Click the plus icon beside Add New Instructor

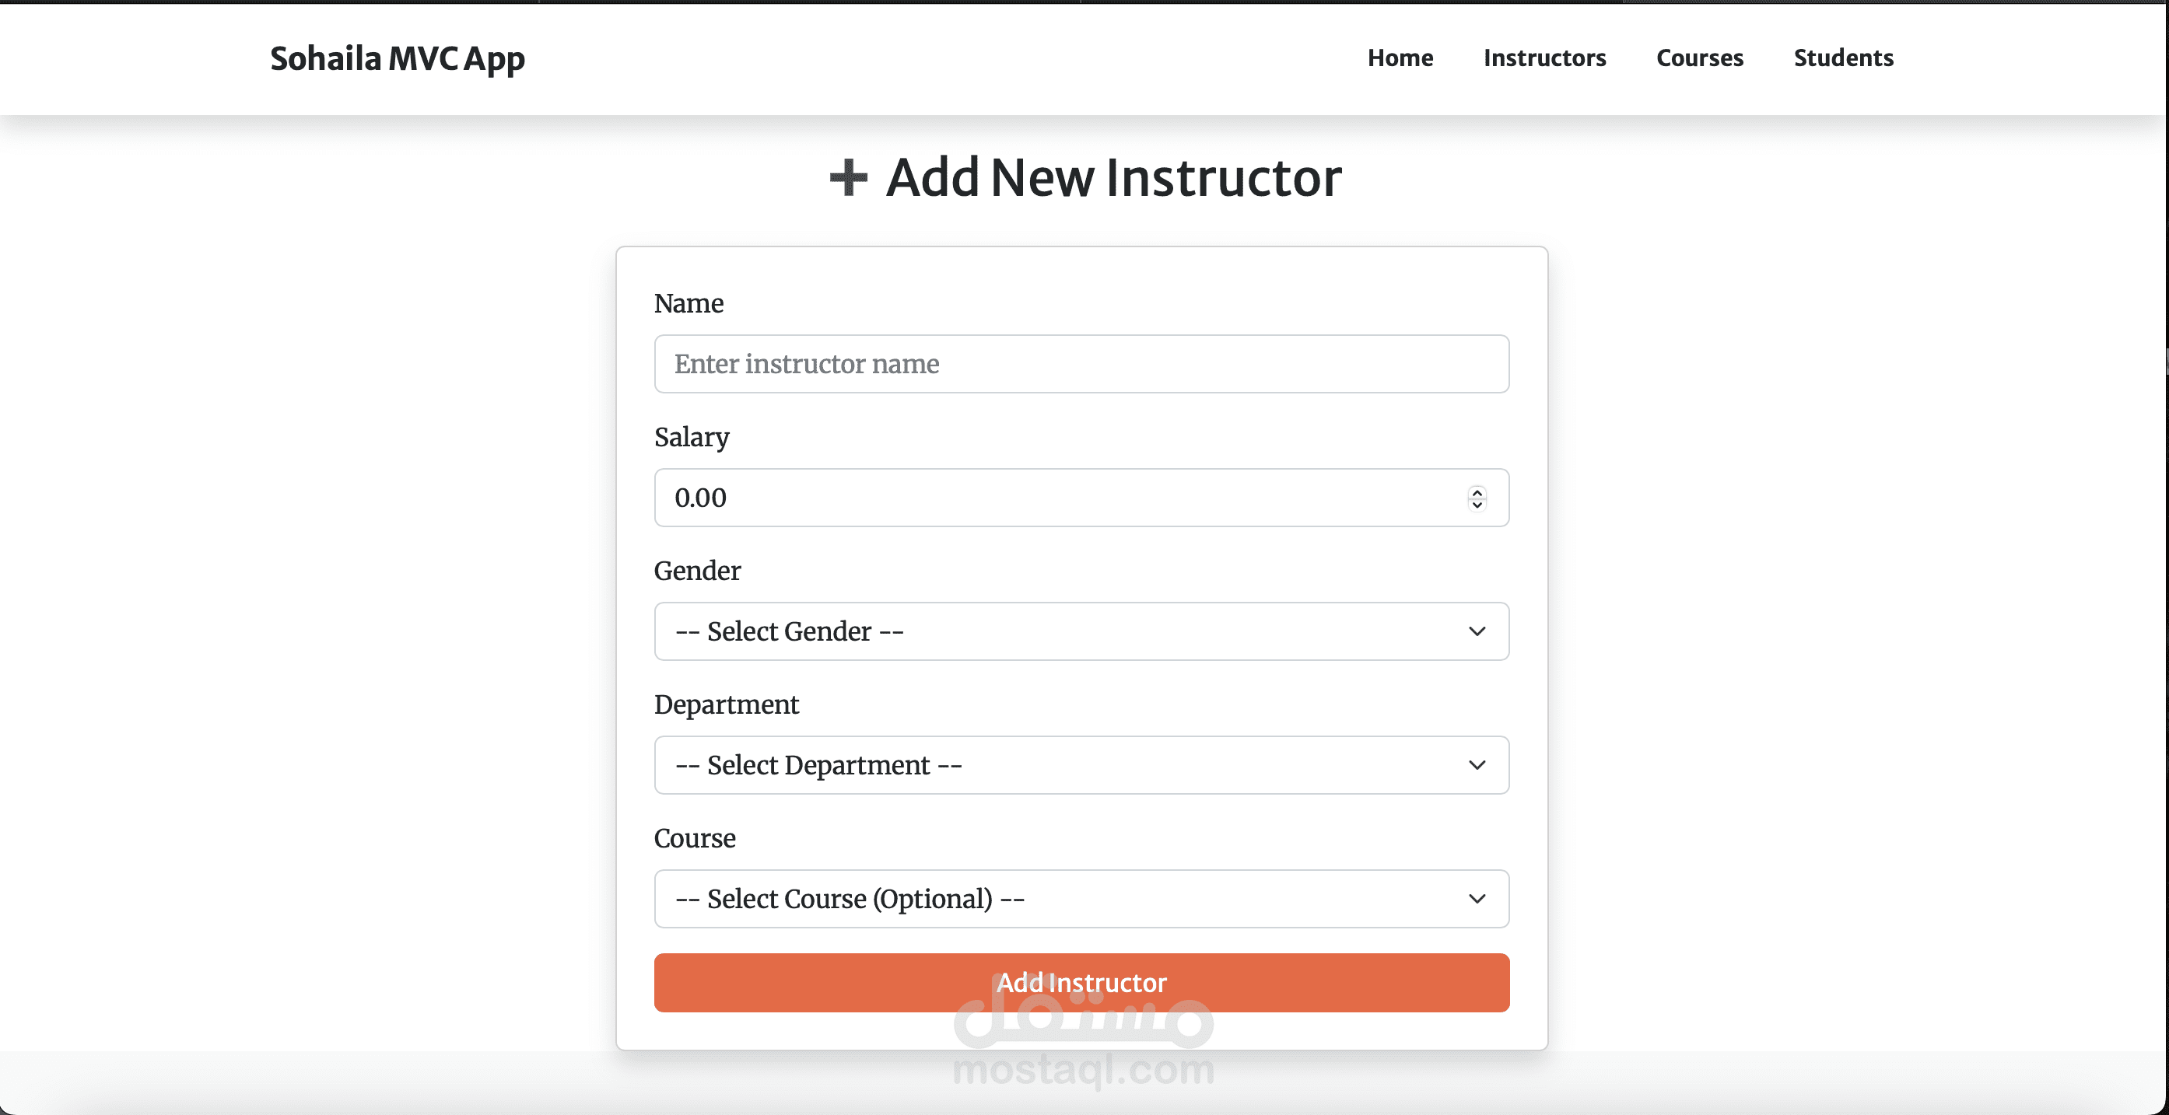[x=848, y=177]
